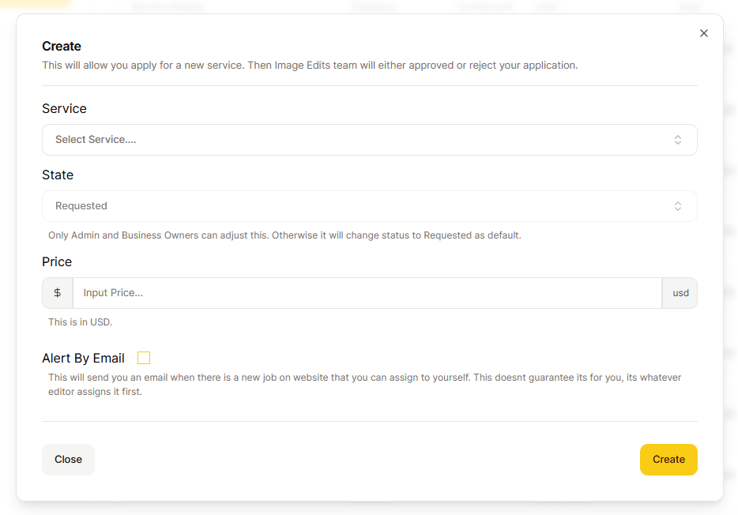The height and width of the screenshot is (515, 738).
Task: Click the chevron arrows in State field
Action: (678, 206)
